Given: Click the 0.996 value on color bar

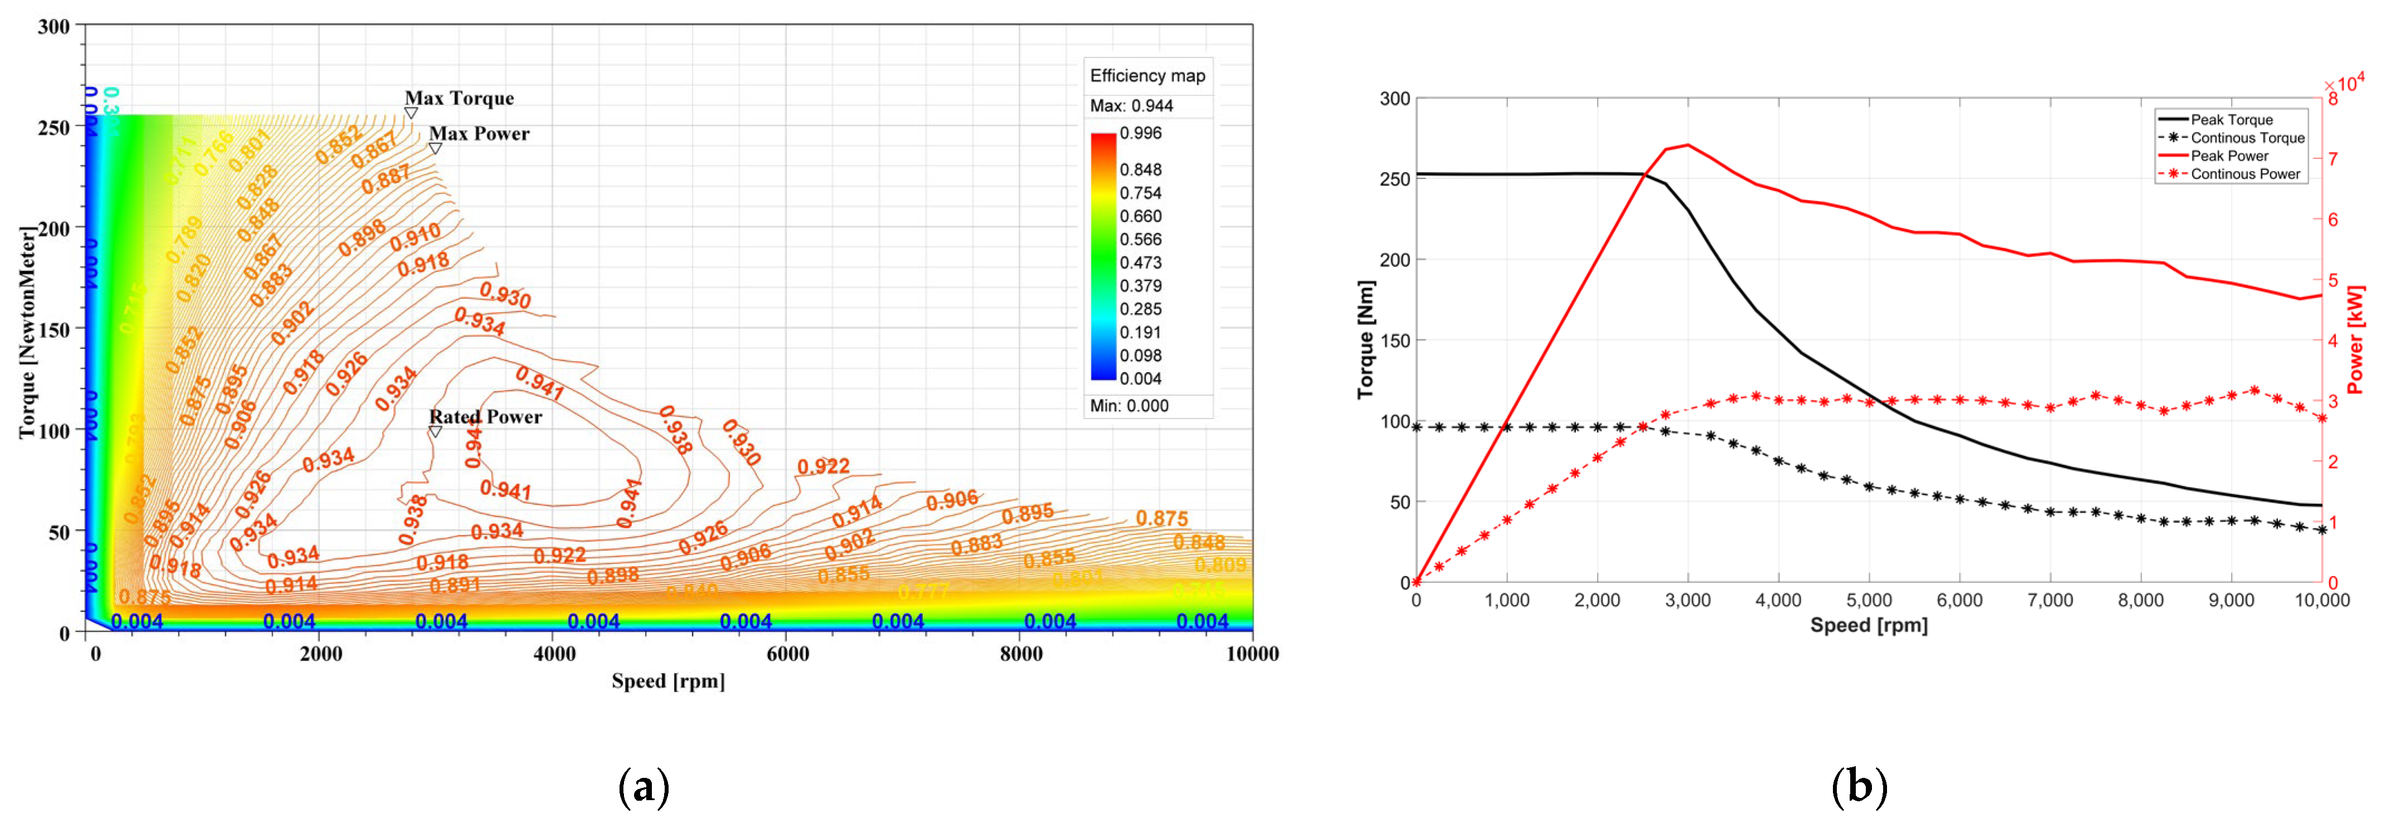Looking at the screenshot, I should point(1140,133).
